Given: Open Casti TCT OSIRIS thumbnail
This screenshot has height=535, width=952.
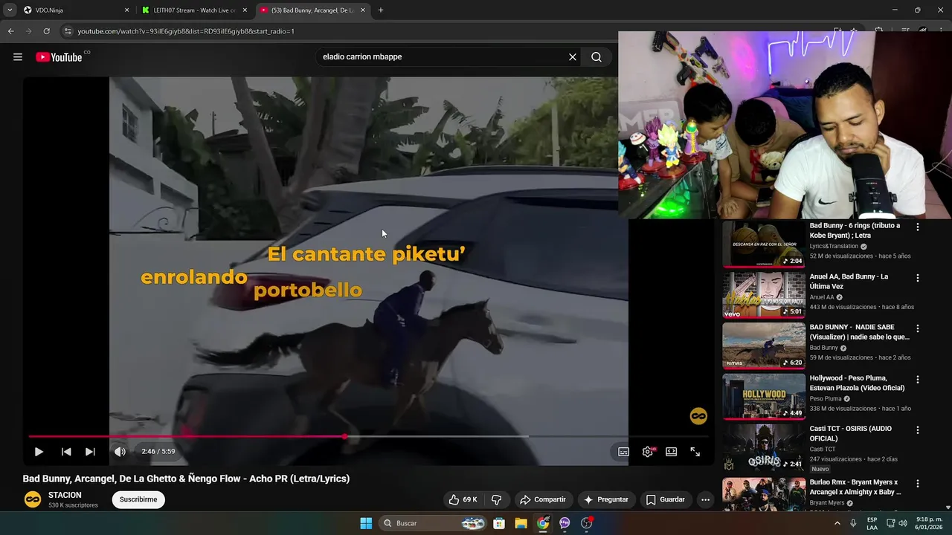Looking at the screenshot, I should [764, 447].
